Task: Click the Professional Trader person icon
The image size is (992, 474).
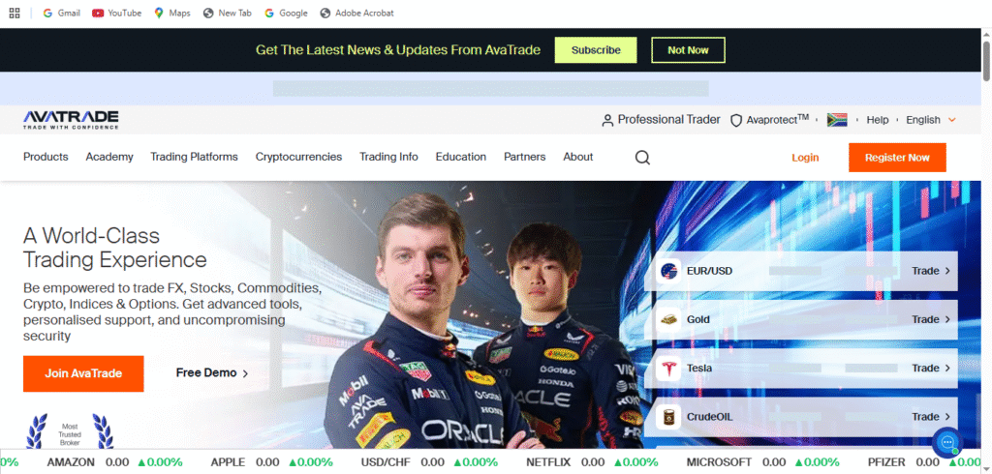Action: point(607,120)
